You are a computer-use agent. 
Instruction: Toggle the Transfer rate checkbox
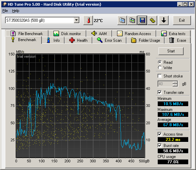tap(160, 93)
